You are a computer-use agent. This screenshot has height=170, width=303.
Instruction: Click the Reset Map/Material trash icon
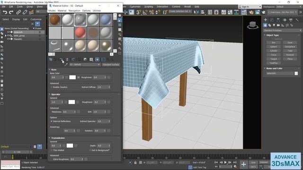(x=67, y=59)
